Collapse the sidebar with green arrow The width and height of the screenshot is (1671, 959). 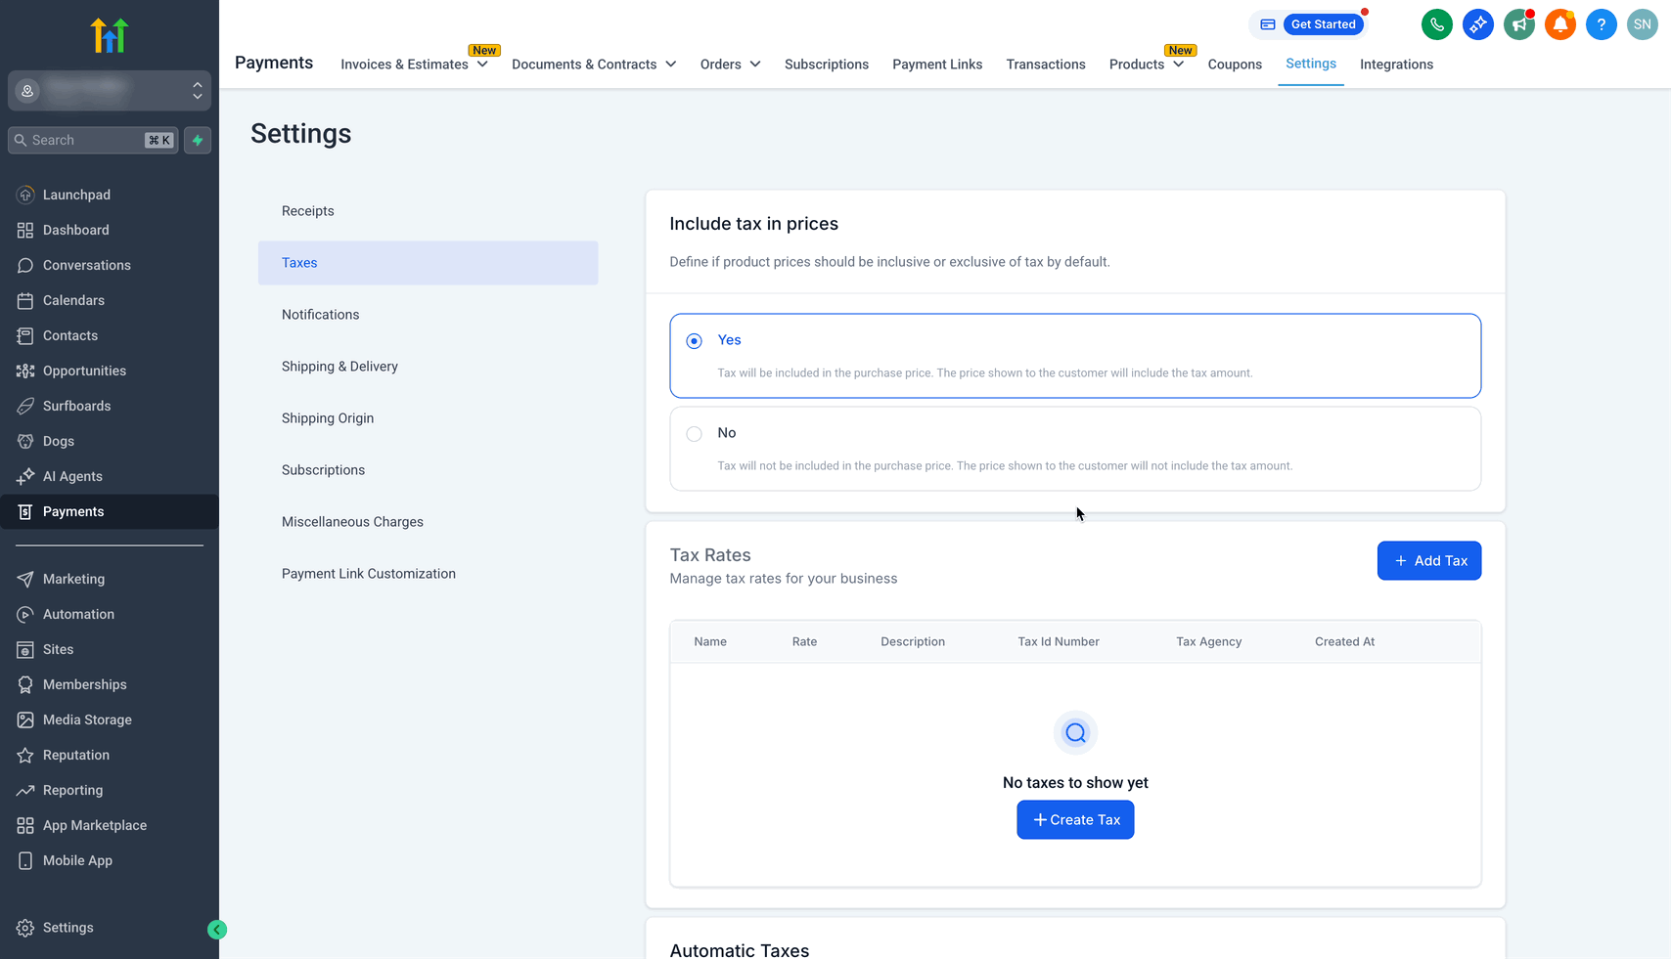tap(217, 930)
